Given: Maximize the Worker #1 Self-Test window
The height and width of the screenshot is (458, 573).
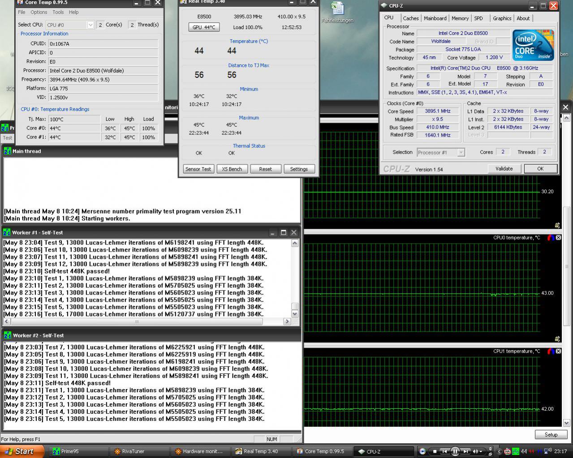Looking at the screenshot, I should pos(283,232).
